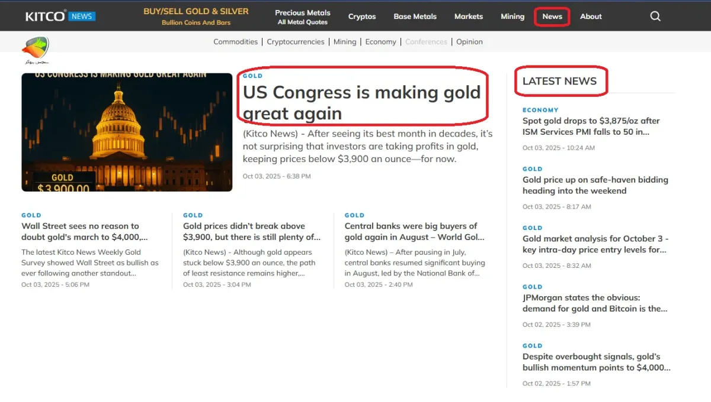This screenshot has width=711, height=402.
Task: Select the Economy sub-navigation link
Action: 380,42
